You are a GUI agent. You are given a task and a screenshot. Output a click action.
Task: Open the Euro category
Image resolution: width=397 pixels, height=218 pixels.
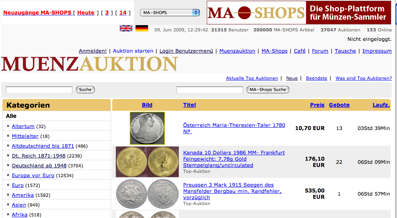18,185
